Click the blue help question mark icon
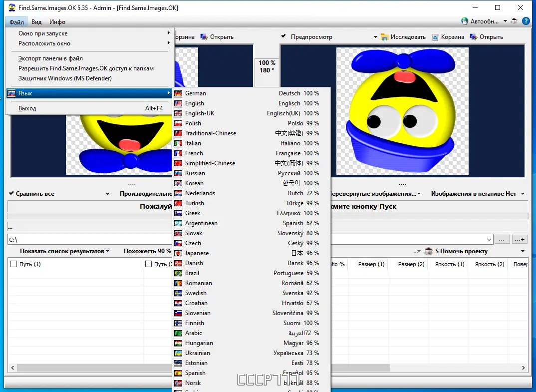The width and height of the screenshot is (536, 392). [526, 21]
